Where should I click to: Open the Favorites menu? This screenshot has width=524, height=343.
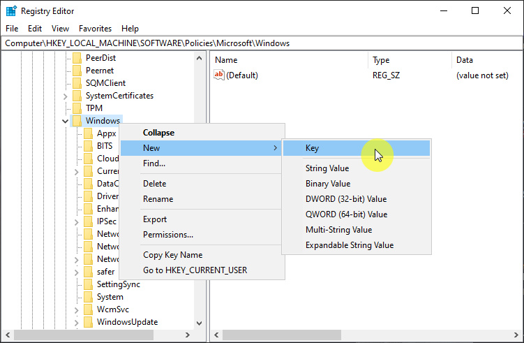tap(95, 29)
